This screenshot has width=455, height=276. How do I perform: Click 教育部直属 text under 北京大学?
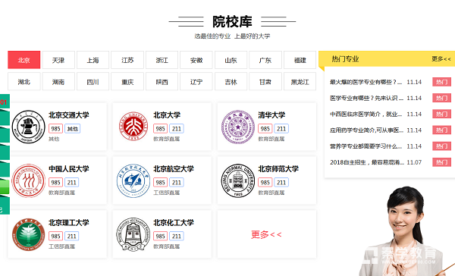167,139
